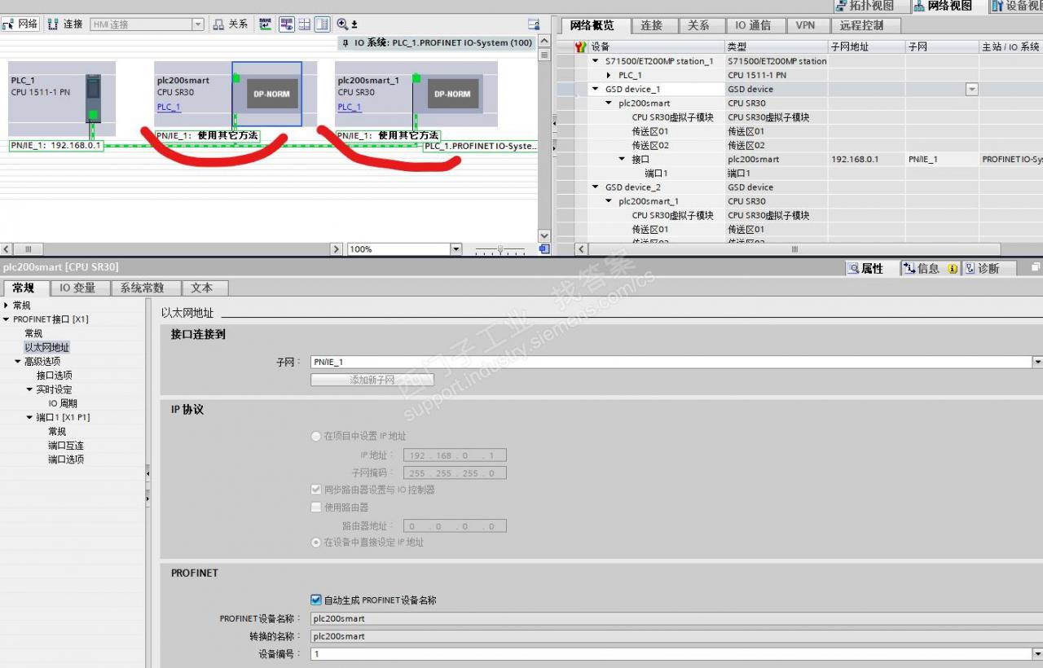Select 接口选项 in properties tree
The width and height of the screenshot is (1043, 668).
tap(54, 376)
